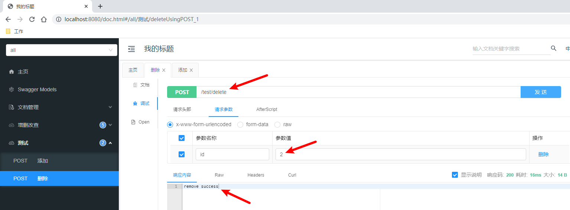Open a new browser tab with plus

point(100,6)
